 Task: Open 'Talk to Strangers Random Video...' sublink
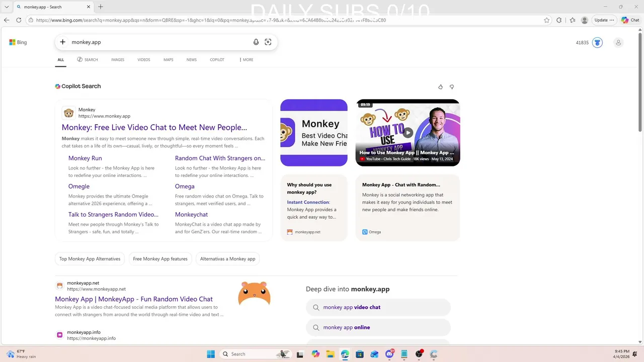click(x=113, y=214)
